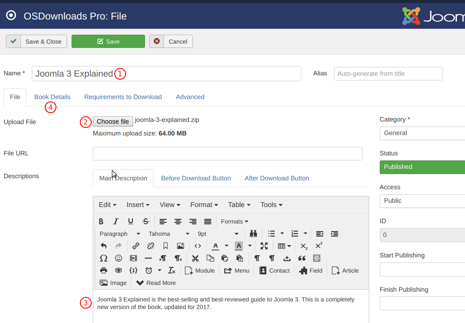
Task: Go to the Advanced tab
Action: tap(190, 97)
